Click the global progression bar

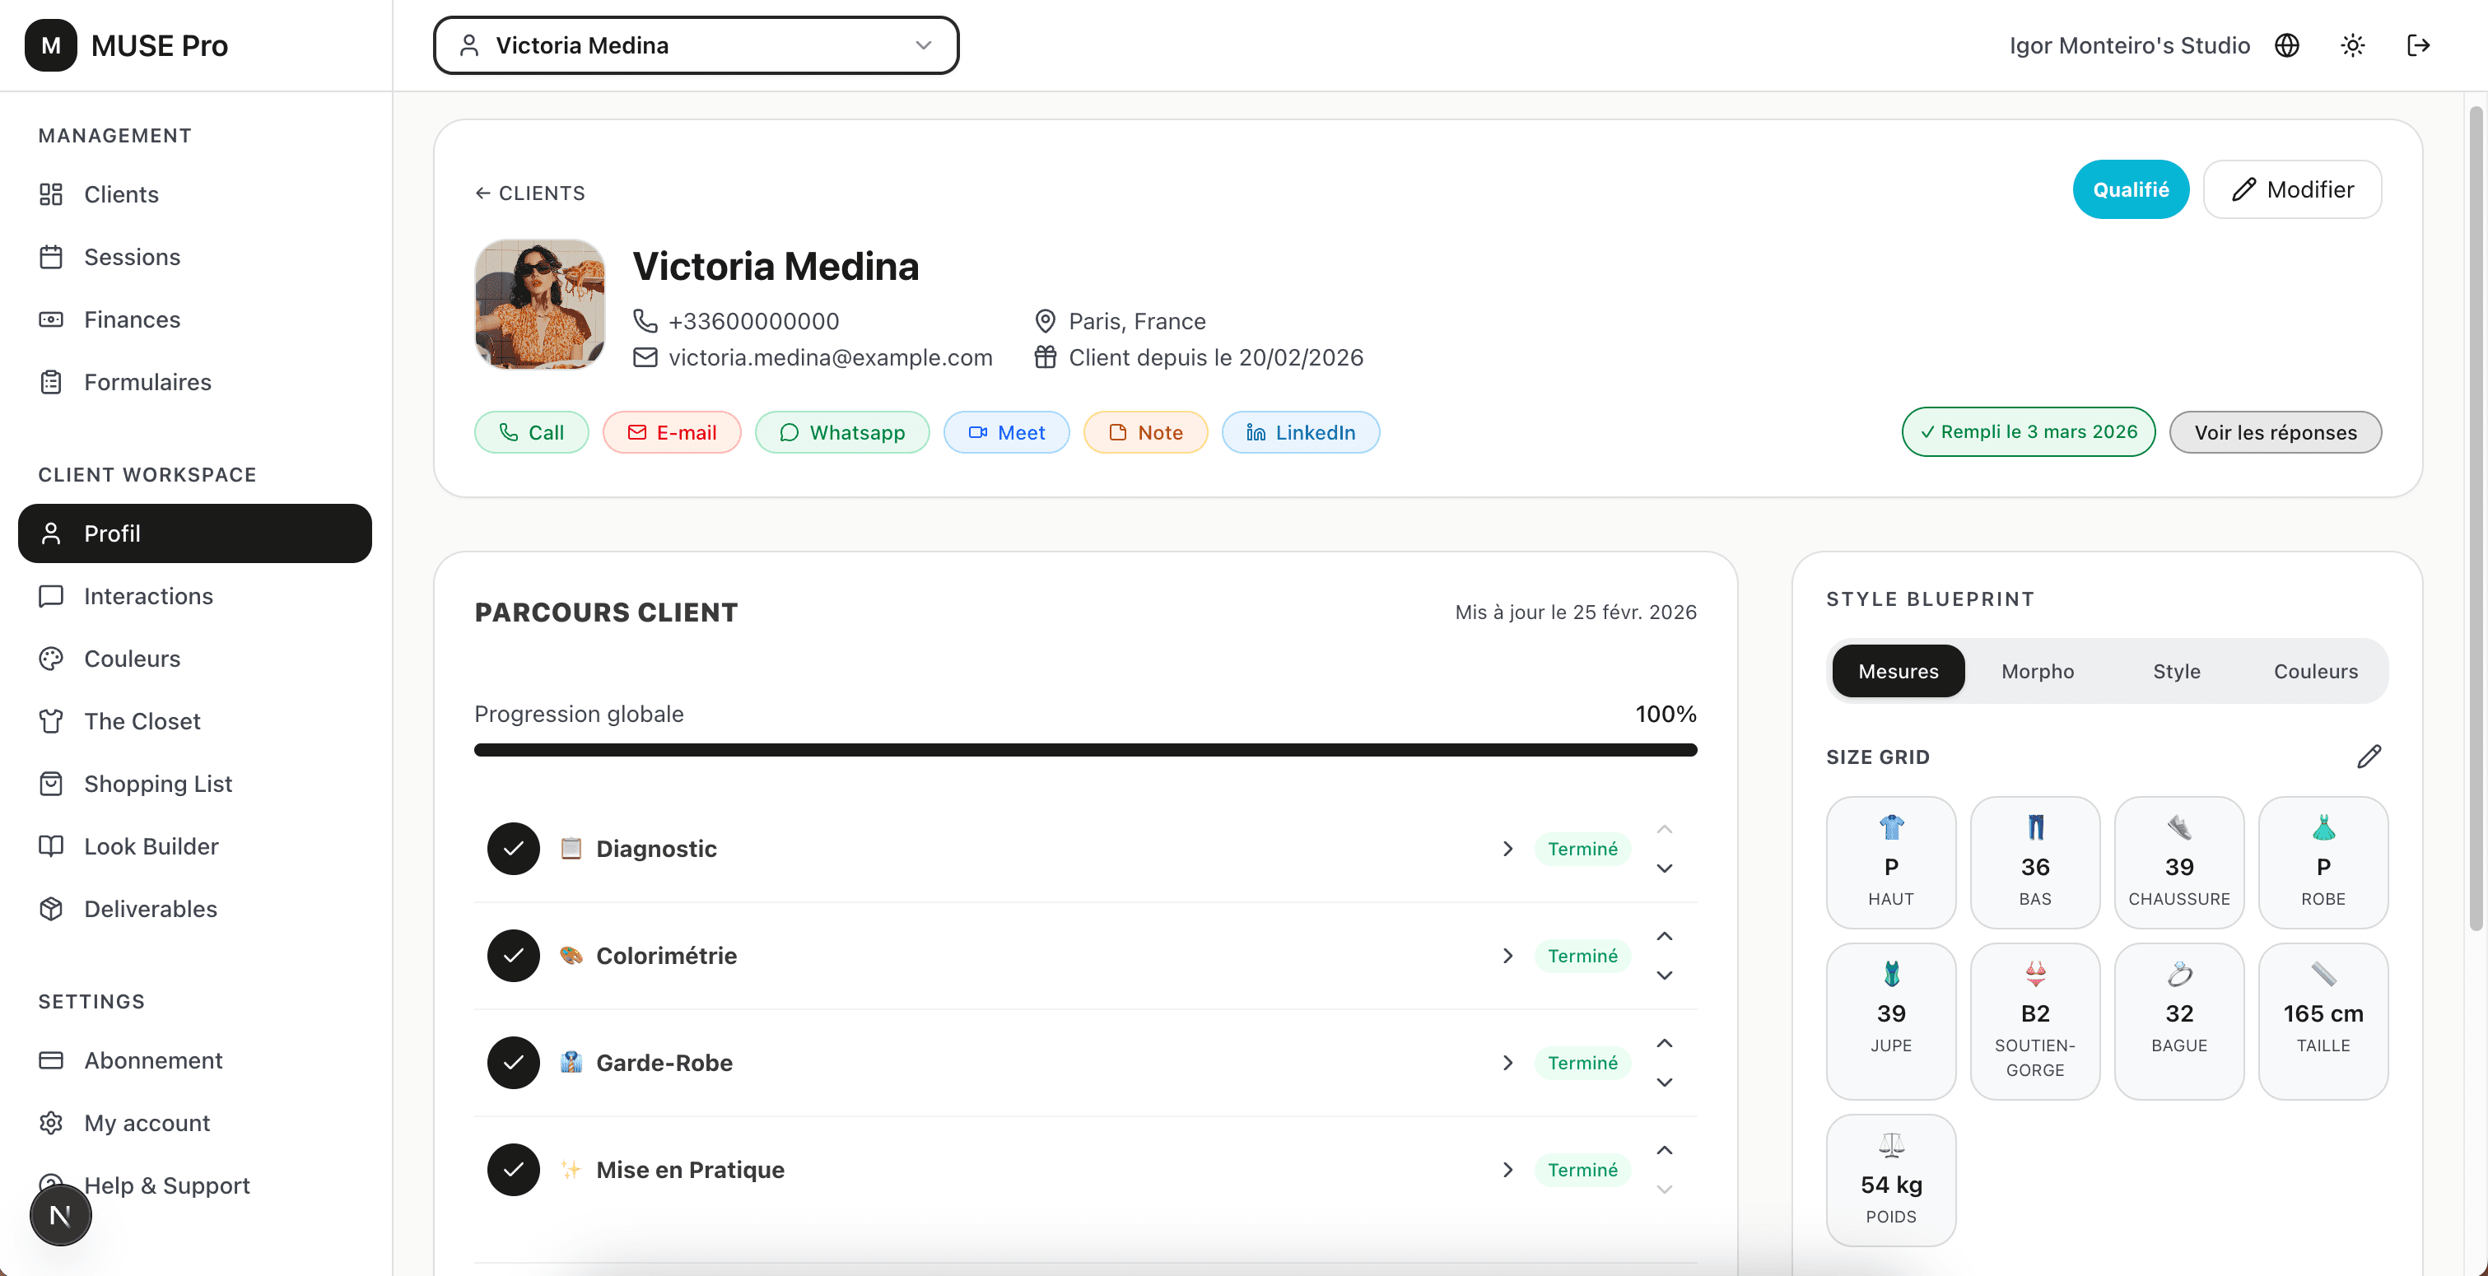coord(1084,750)
